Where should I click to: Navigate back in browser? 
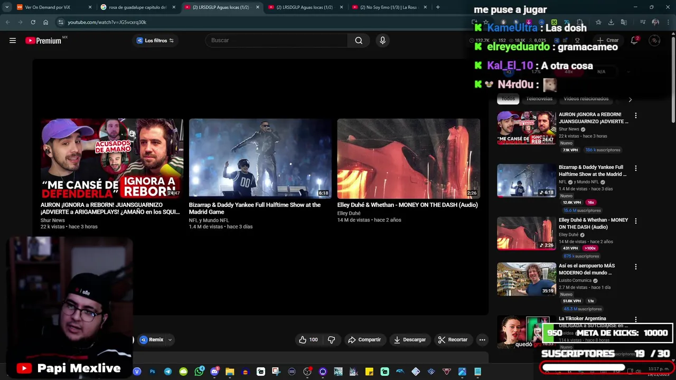(8, 22)
